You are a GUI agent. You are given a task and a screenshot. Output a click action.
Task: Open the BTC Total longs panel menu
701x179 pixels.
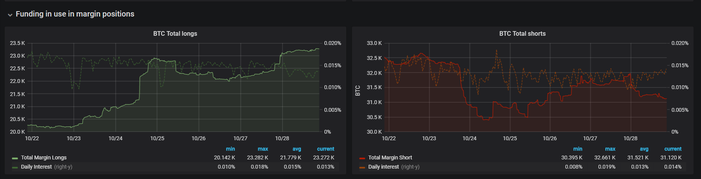click(x=175, y=33)
